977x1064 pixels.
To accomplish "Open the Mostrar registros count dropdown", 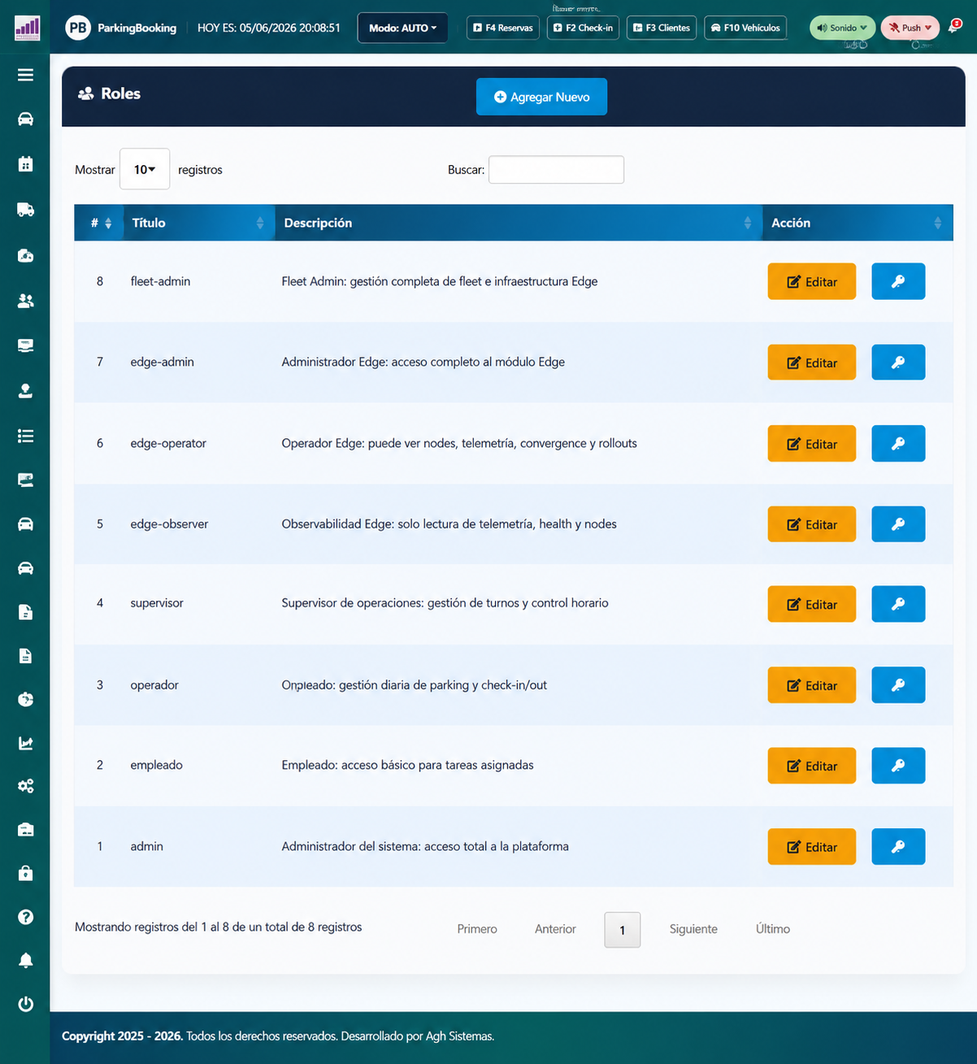I will point(145,169).
